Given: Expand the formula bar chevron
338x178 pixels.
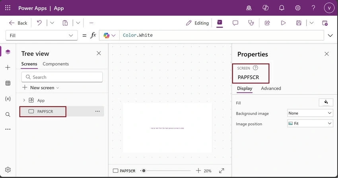Looking at the screenshot, I should tap(330, 35).
